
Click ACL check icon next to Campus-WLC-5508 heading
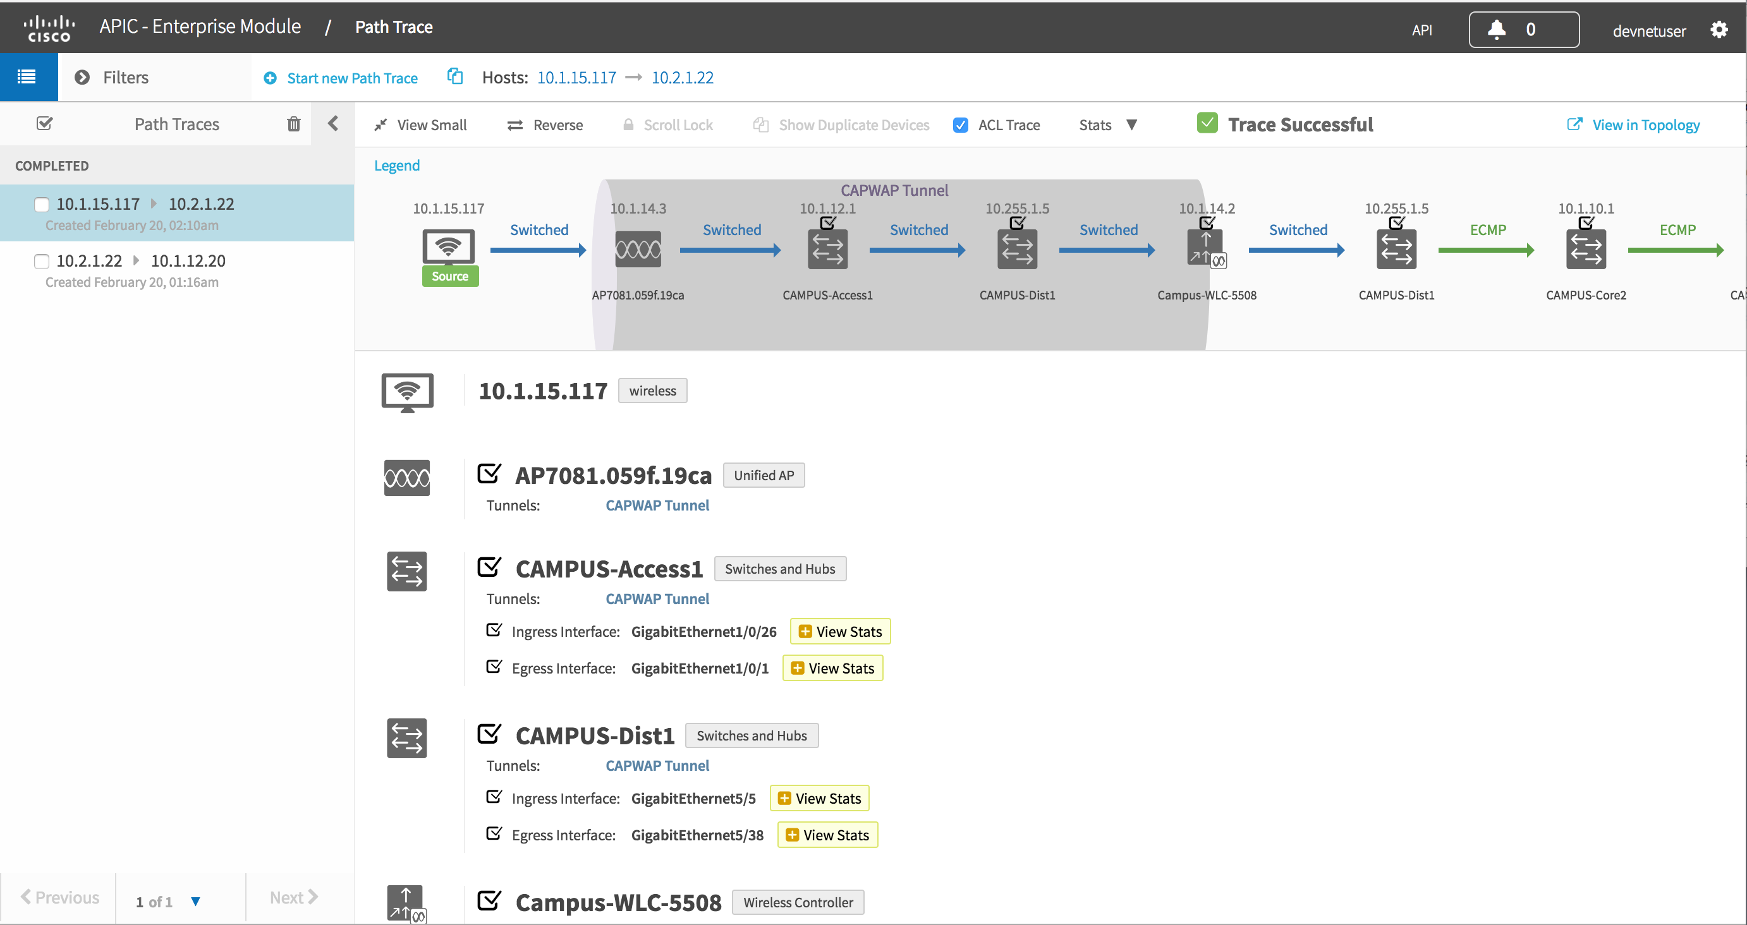(x=489, y=900)
